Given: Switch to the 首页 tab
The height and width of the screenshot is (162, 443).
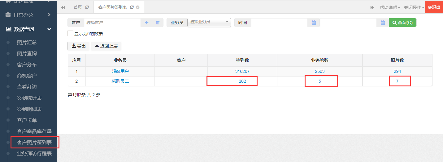Looking at the screenshot, I should pos(78,7).
